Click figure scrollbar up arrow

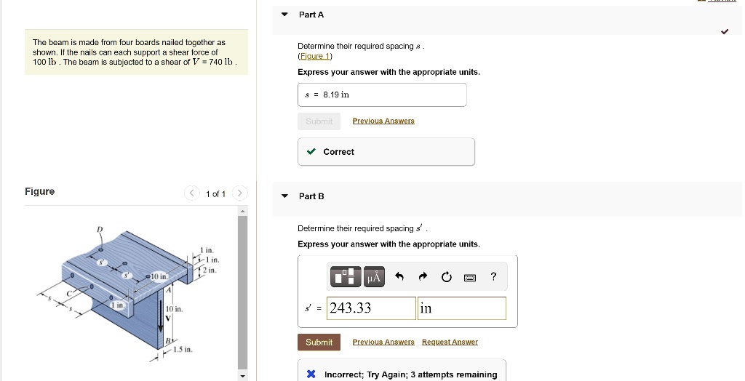coord(242,211)
